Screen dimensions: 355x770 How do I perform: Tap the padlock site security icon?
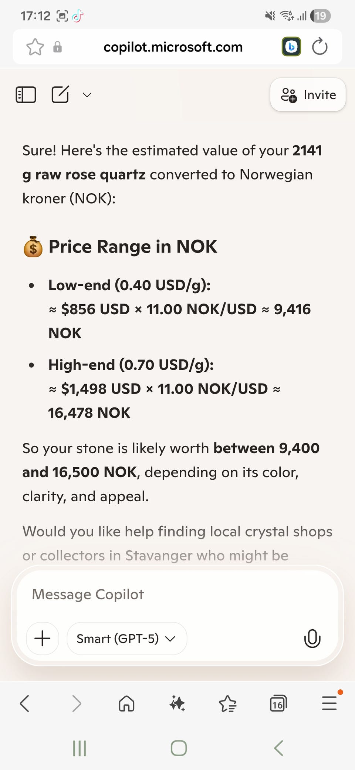(x=57, y=47)
